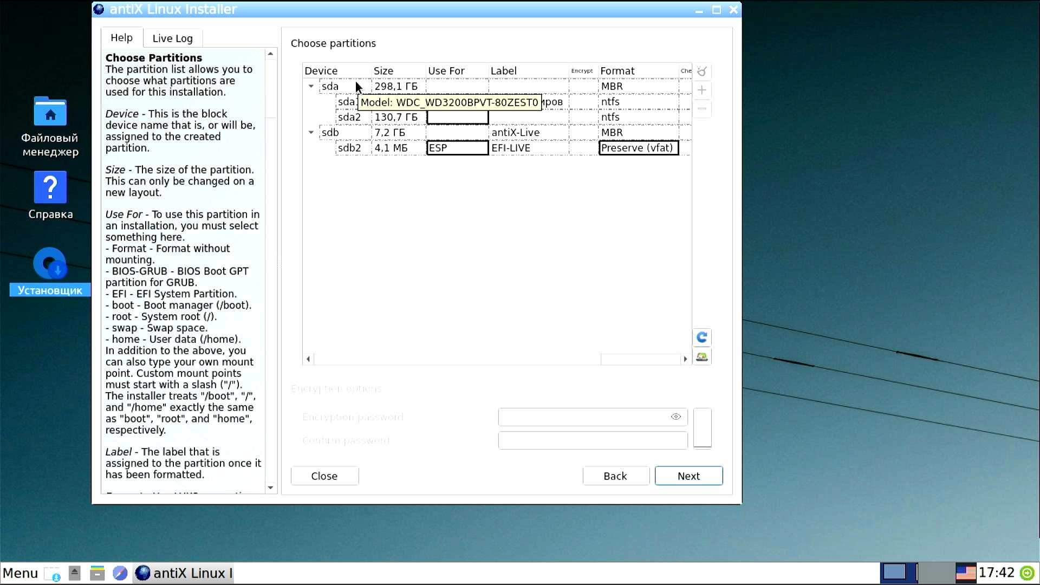Select the sda1 partition row

tap(497, 102)
